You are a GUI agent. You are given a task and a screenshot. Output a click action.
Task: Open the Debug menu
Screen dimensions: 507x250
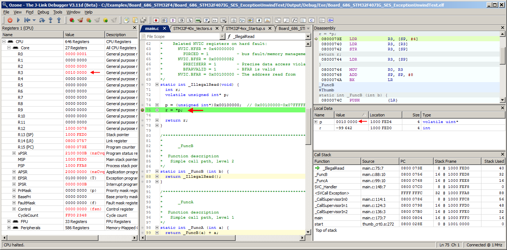[x=43, y=12]
